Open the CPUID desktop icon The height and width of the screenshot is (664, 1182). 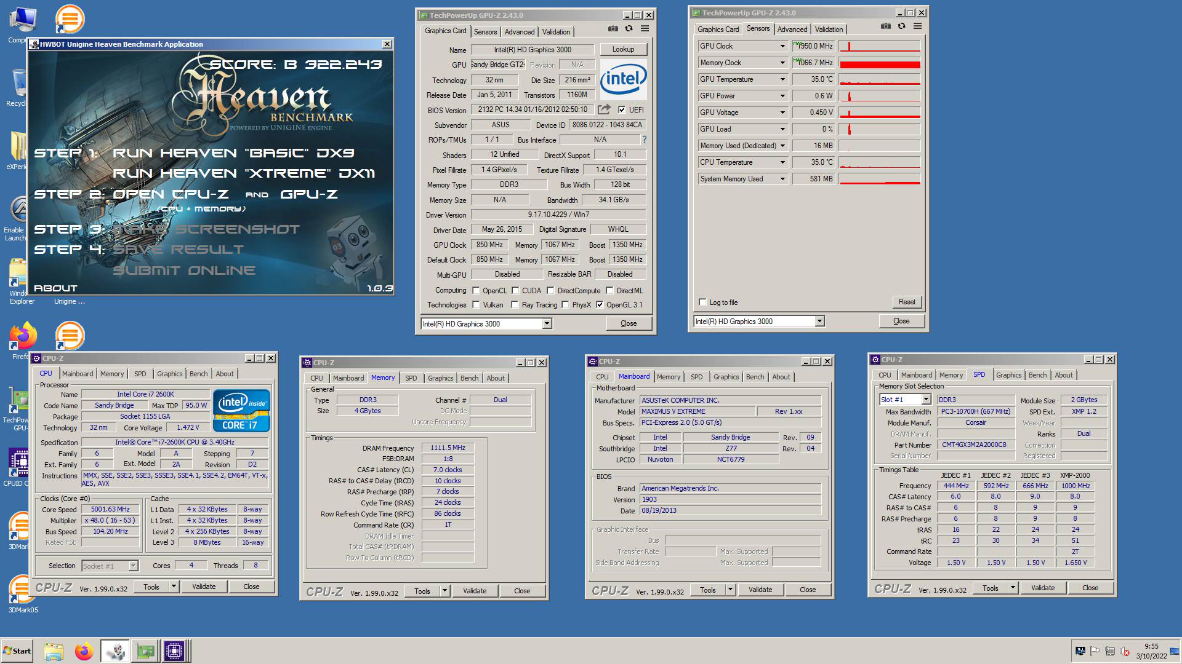pos(18,462)
